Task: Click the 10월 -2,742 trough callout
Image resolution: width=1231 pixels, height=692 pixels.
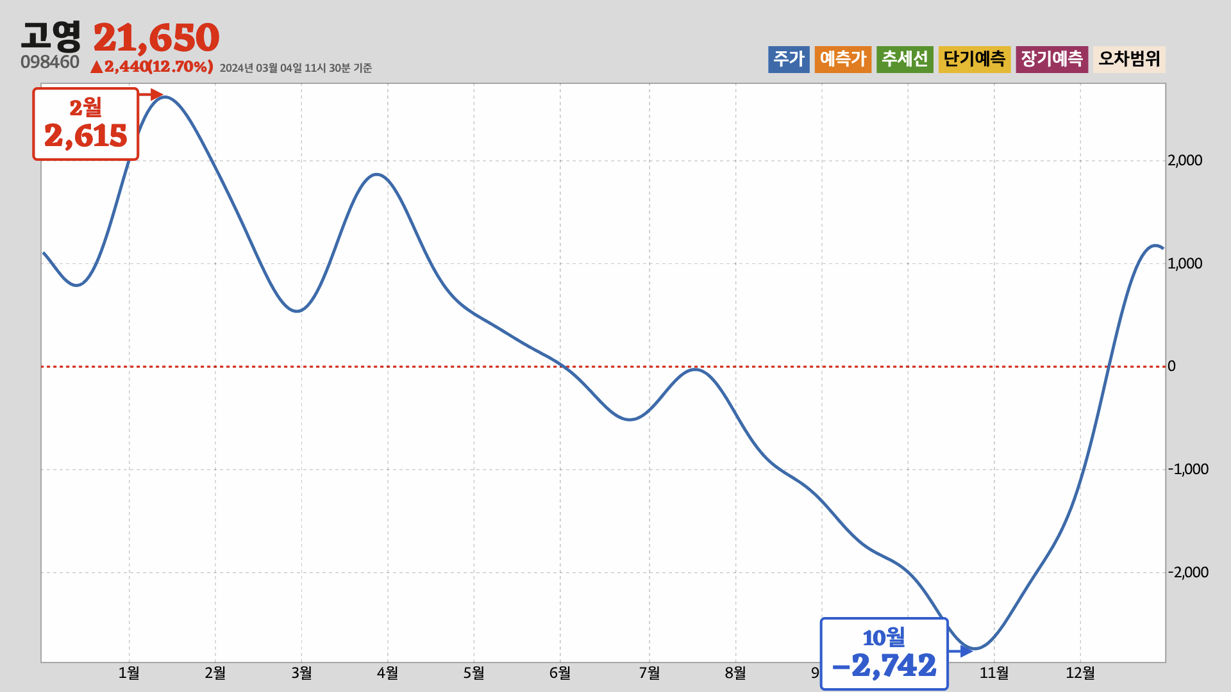Action: (x=883, y=654)
